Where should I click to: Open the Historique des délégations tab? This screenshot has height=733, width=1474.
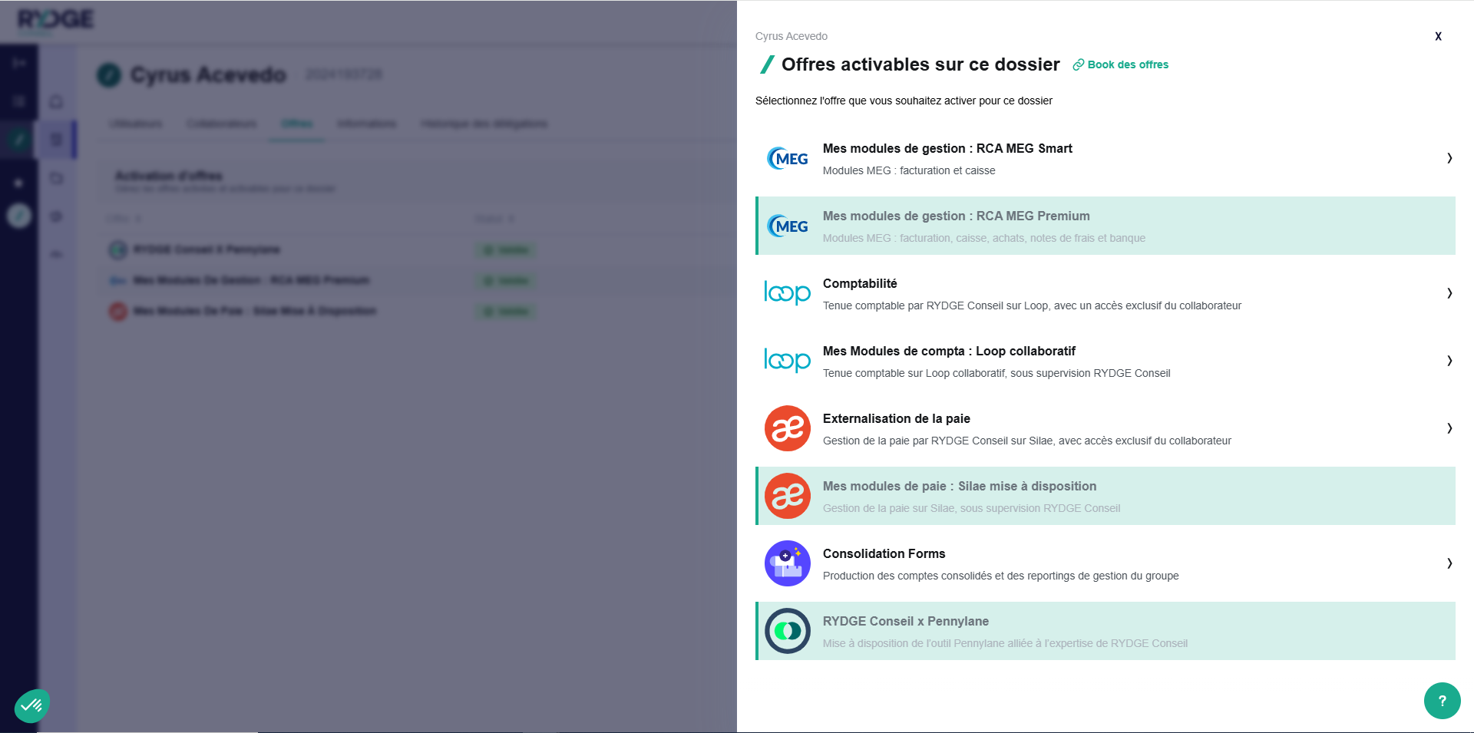[x=484, y=124]
